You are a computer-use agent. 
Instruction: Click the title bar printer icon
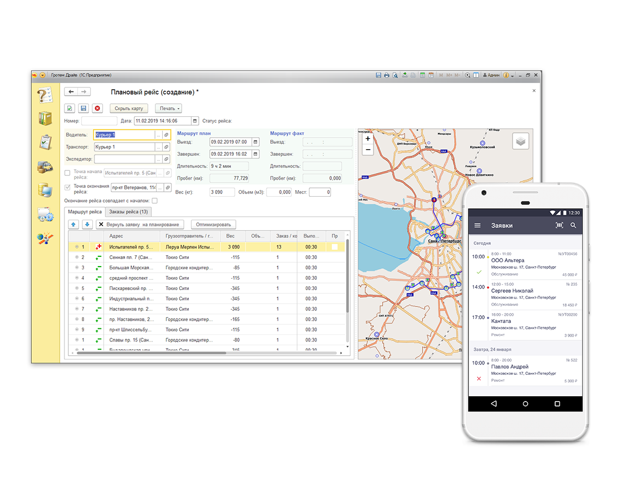tap(387, 75)
